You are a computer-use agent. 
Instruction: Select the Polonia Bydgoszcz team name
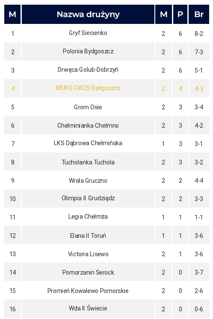[x=88, y=51]
